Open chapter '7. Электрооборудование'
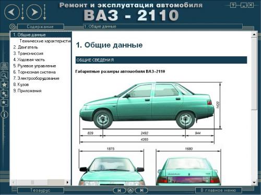Viewport: 261px width, 195px height. 36,78
